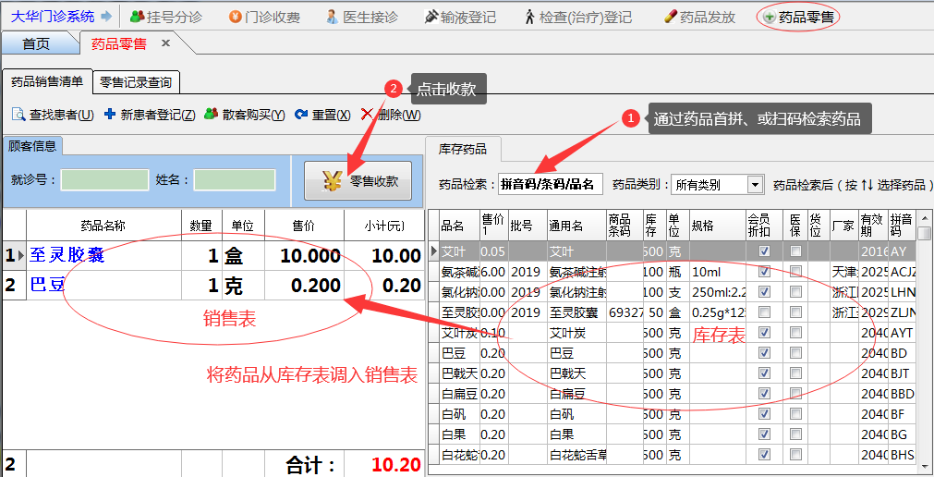
Task: Click the stock table vertical scrollbar
Action: tap(925, 340)
